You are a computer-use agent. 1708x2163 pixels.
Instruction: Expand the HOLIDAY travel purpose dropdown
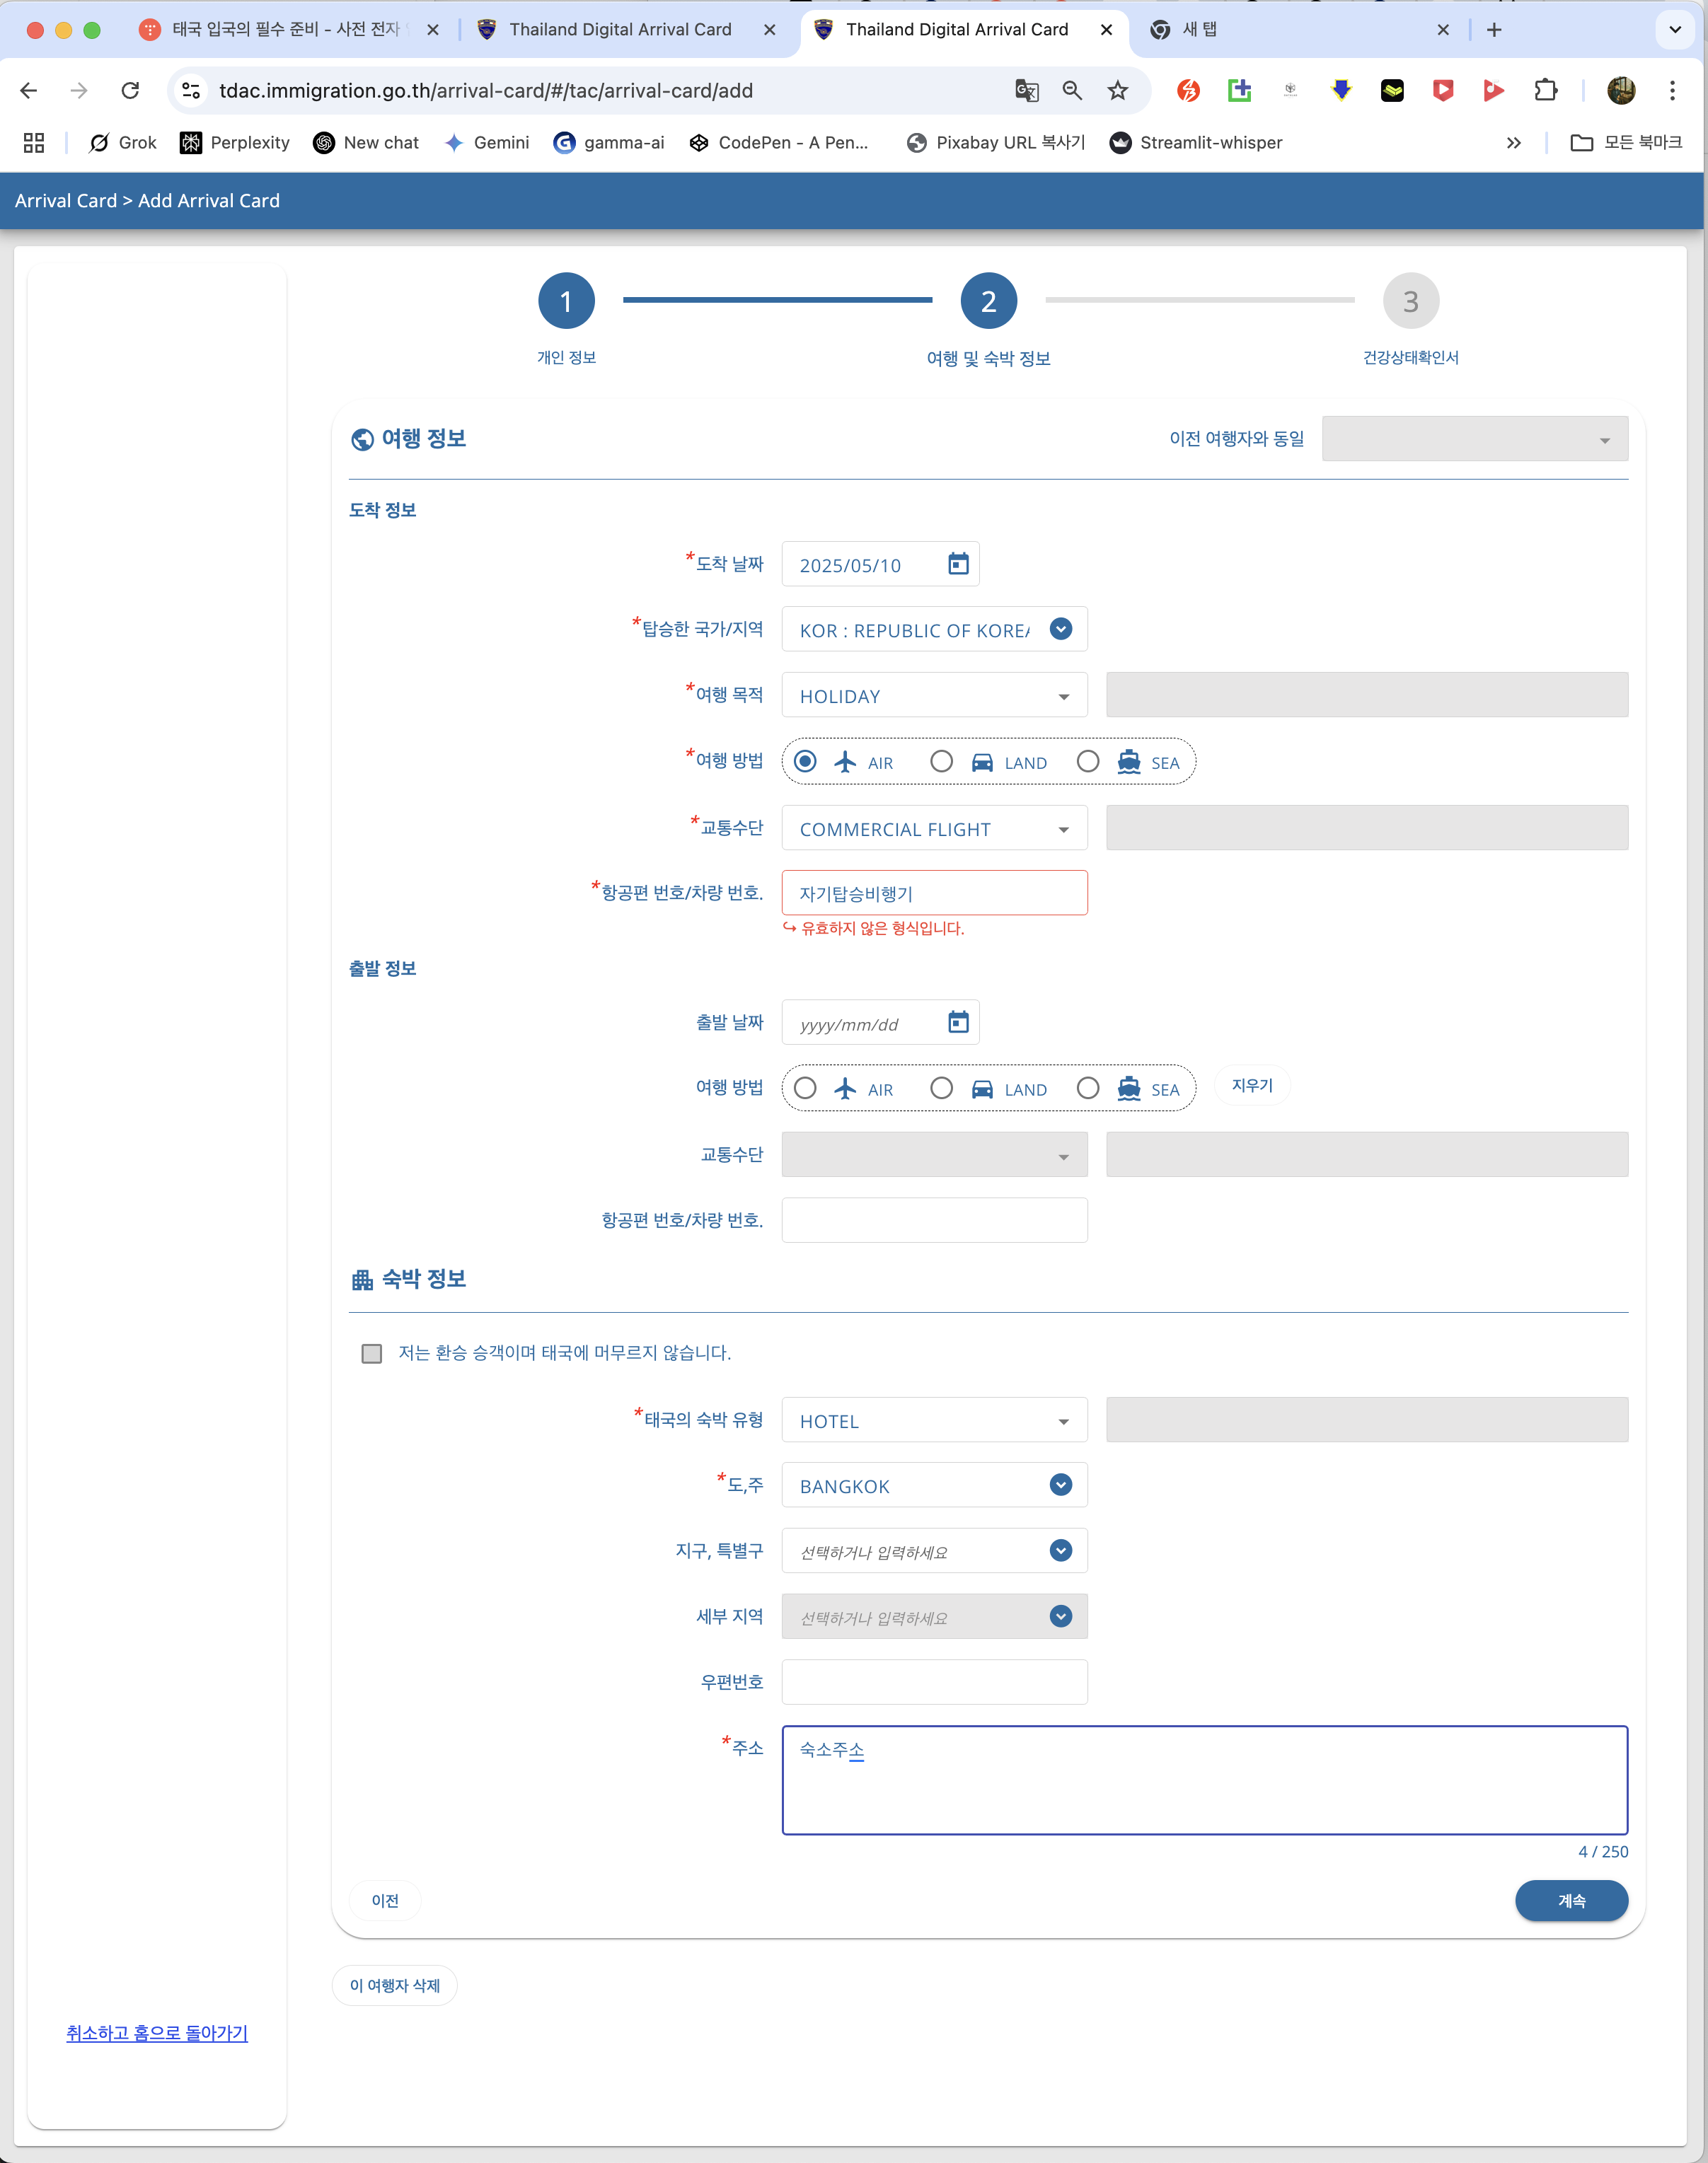click(x=934, y=696)
